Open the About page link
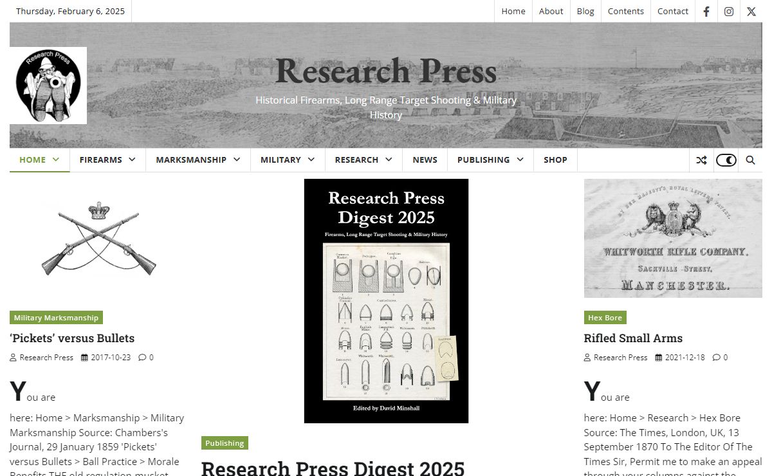This screenshot has height=476, width=772. [551, 11]
